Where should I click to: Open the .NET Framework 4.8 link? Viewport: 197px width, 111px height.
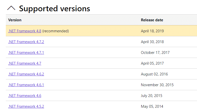click(25, 31)
